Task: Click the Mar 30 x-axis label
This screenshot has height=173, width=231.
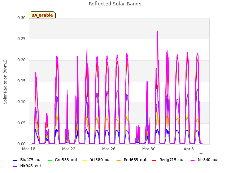Action: tap(149, 149)
